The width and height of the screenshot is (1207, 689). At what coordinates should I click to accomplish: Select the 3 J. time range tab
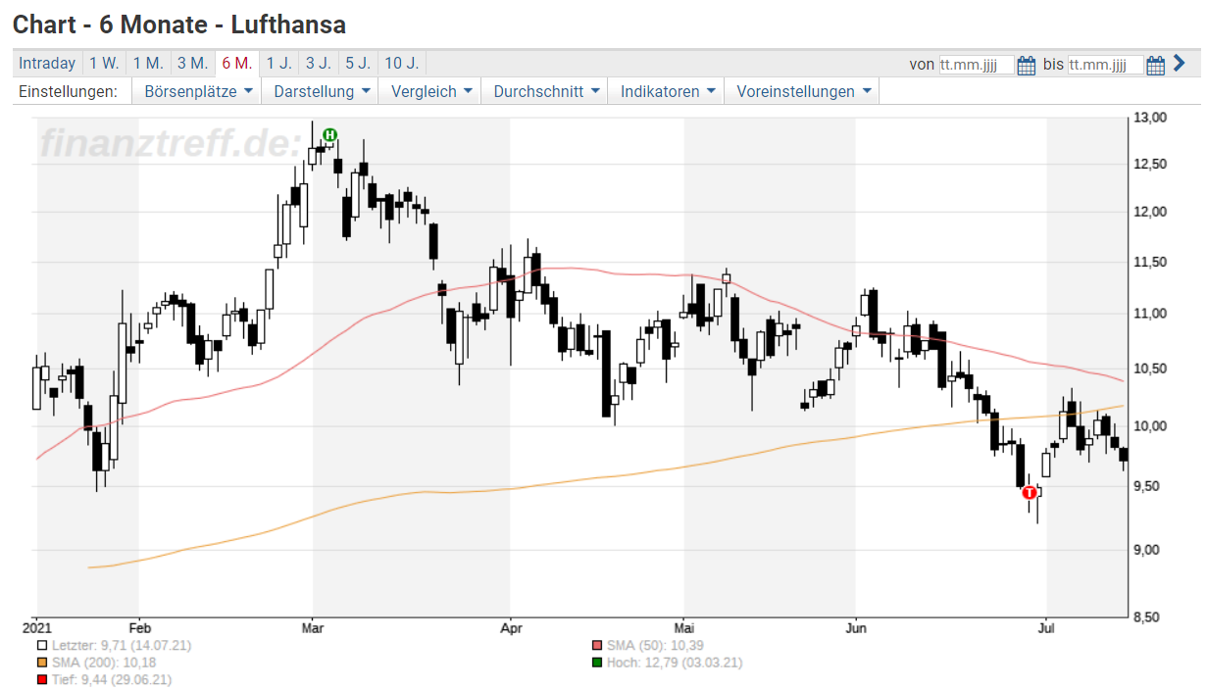tap(318, 64)
